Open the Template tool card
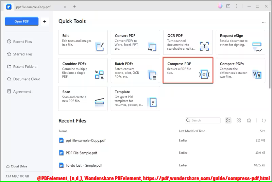The width and height of the screenshot is (272, 182). (x=135, y=99)
